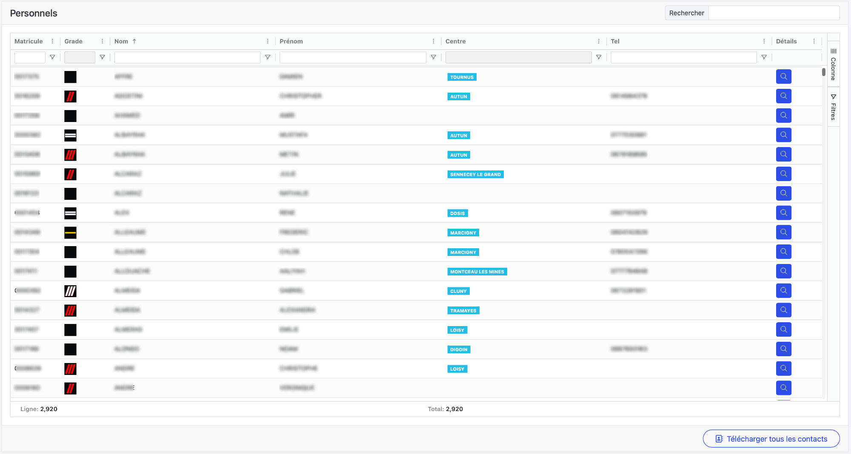
Task: Expand the Détails column menu
Action: point(814,41)
